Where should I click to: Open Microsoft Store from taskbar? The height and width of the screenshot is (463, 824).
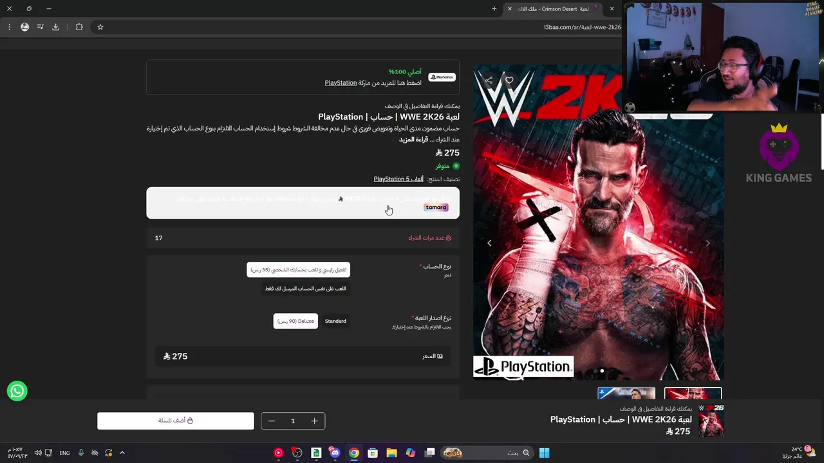373,453
